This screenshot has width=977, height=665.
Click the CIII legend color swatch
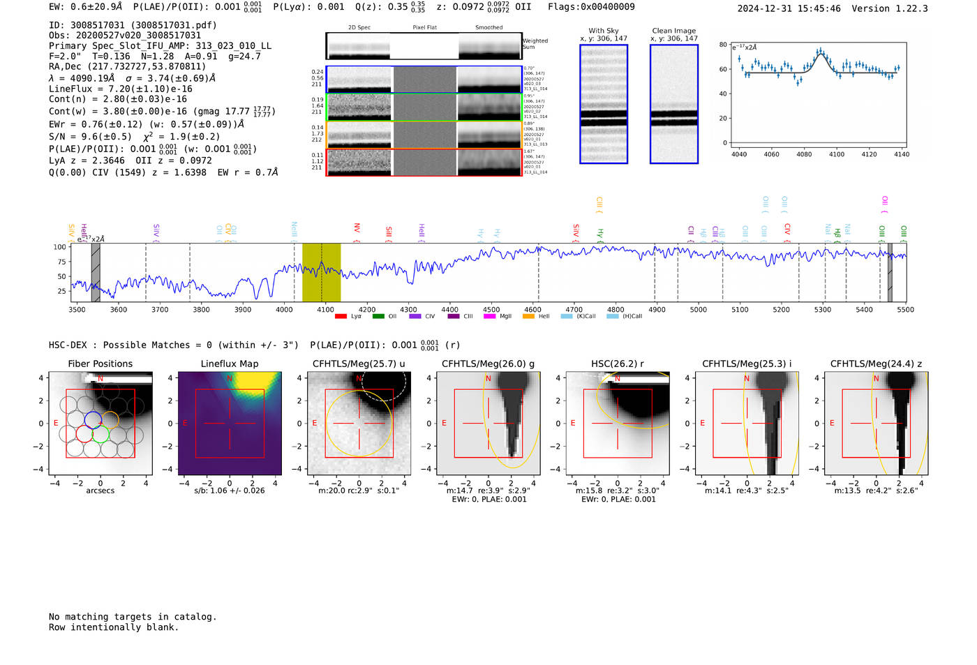[x=454, y=316]
